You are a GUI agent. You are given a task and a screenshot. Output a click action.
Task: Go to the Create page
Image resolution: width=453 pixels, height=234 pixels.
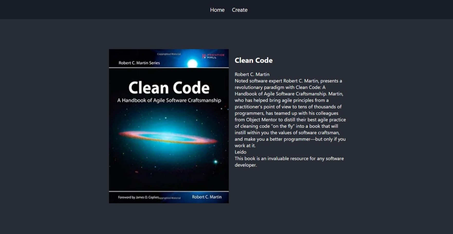coord(239,10)
